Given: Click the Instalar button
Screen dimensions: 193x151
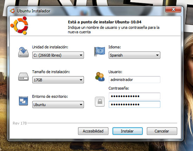Looking at the screenshot, I should click(x=127, y=131).
